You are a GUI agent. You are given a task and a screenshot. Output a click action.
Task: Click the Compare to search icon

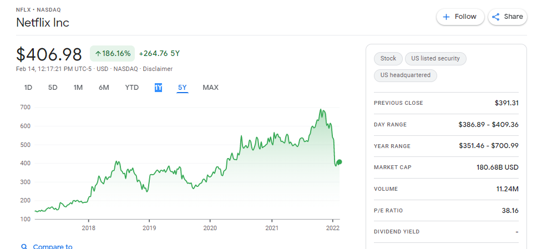pyautogui.click(x=24, y=247)
